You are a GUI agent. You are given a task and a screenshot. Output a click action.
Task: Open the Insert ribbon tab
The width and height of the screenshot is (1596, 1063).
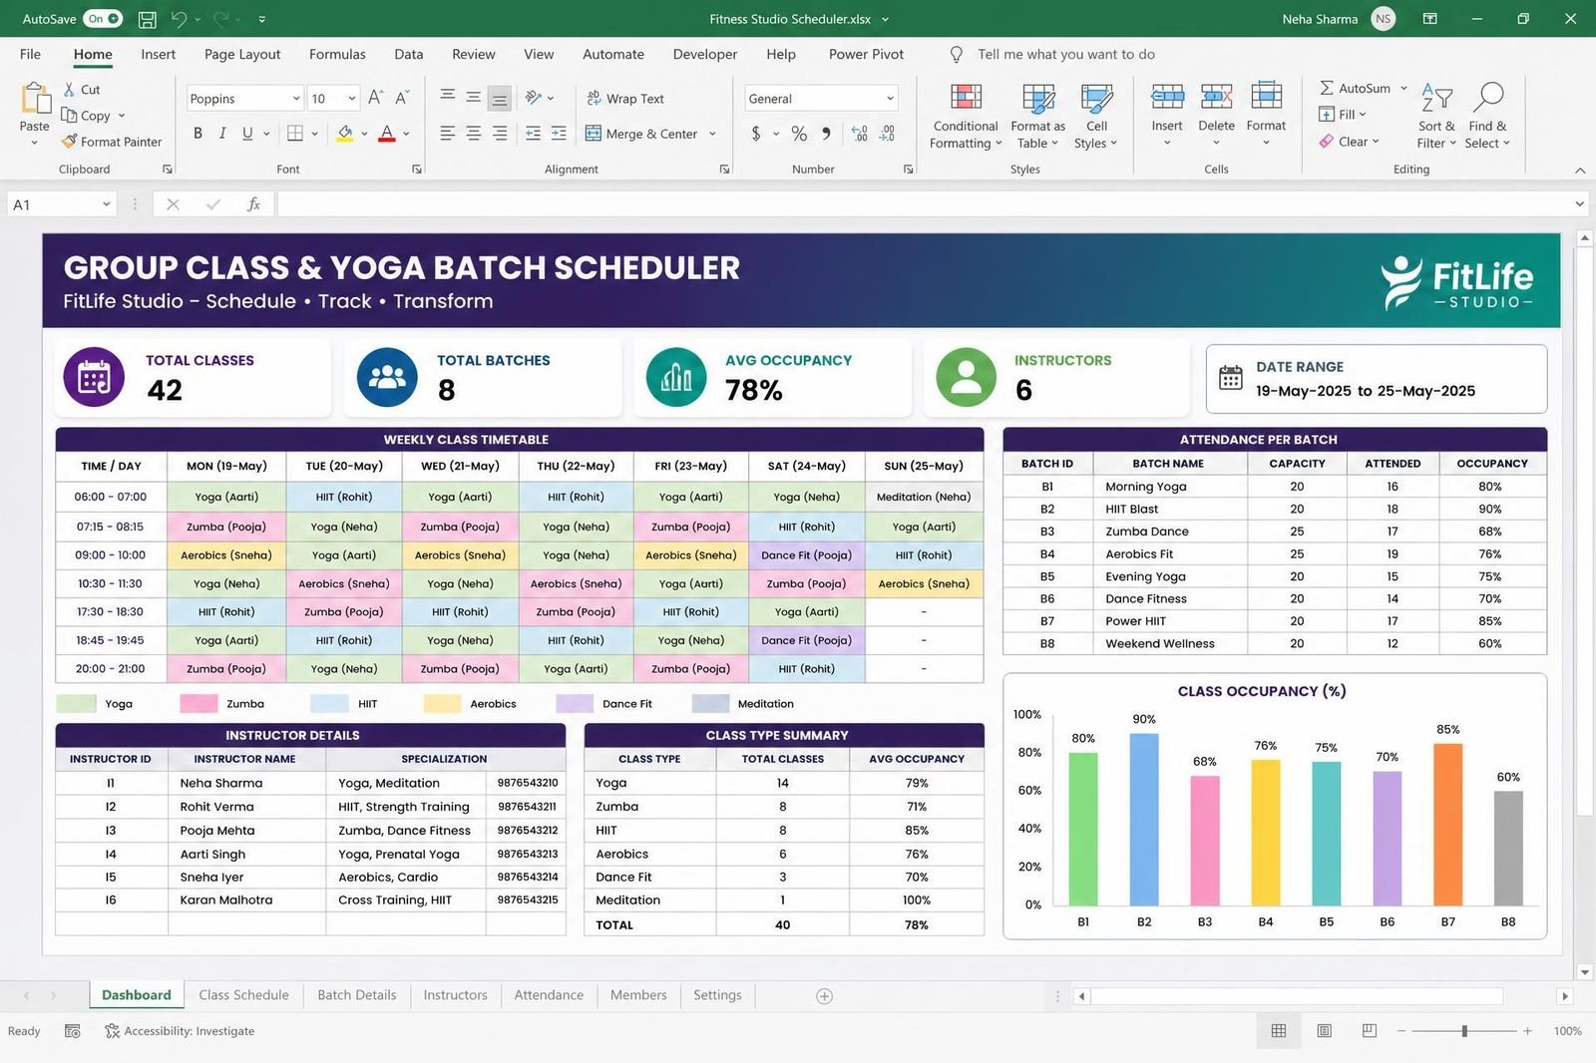click(x=158, y=54)
